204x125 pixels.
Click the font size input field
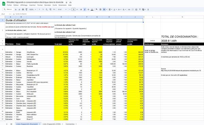[73, 10]
